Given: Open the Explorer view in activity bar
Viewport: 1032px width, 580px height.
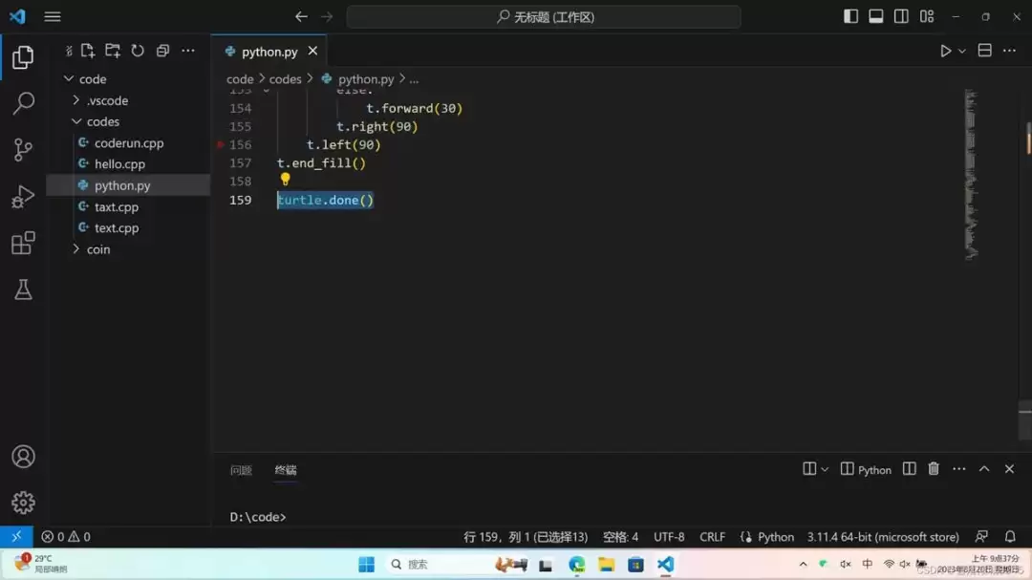Looking at the screenshot, I should pyautogui.click(x=23, y=56).
